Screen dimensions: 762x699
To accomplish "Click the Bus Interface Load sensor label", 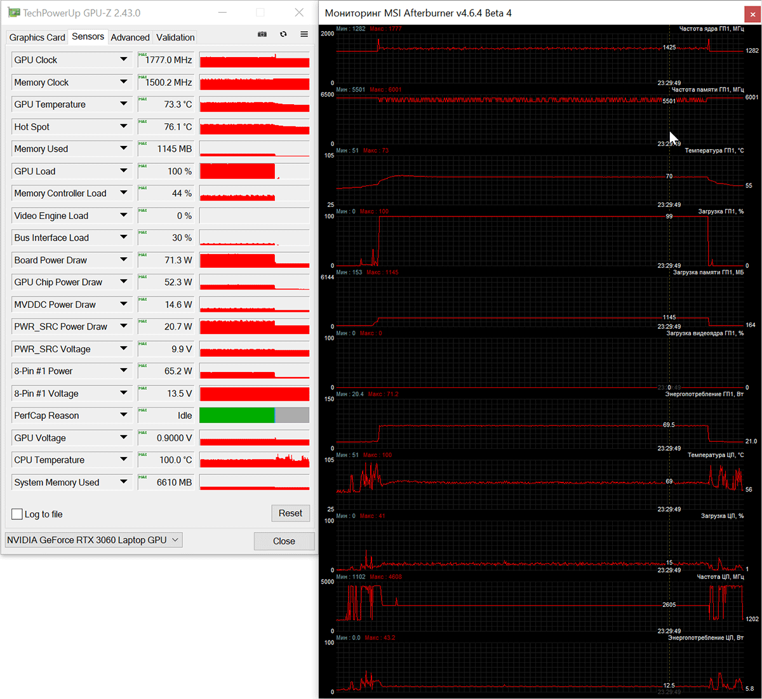I will coord(51,237).
